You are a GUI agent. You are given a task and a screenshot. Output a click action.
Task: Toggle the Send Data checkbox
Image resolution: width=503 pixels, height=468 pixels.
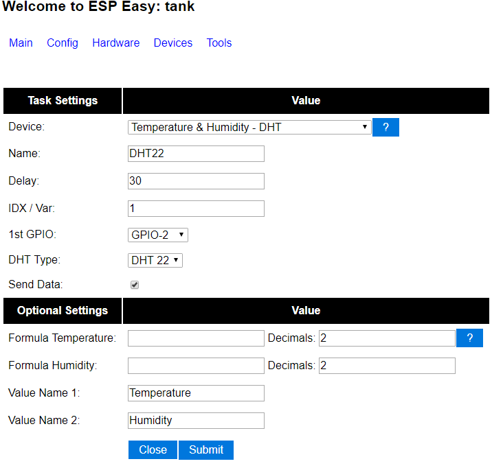(135, 285)
